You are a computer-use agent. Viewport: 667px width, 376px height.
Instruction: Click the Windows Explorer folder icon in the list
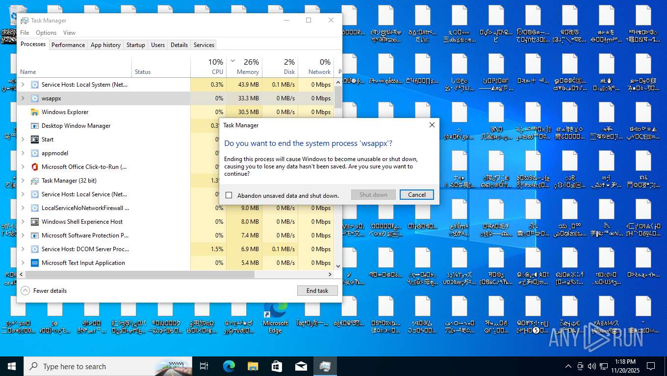[x=35, y=112]
